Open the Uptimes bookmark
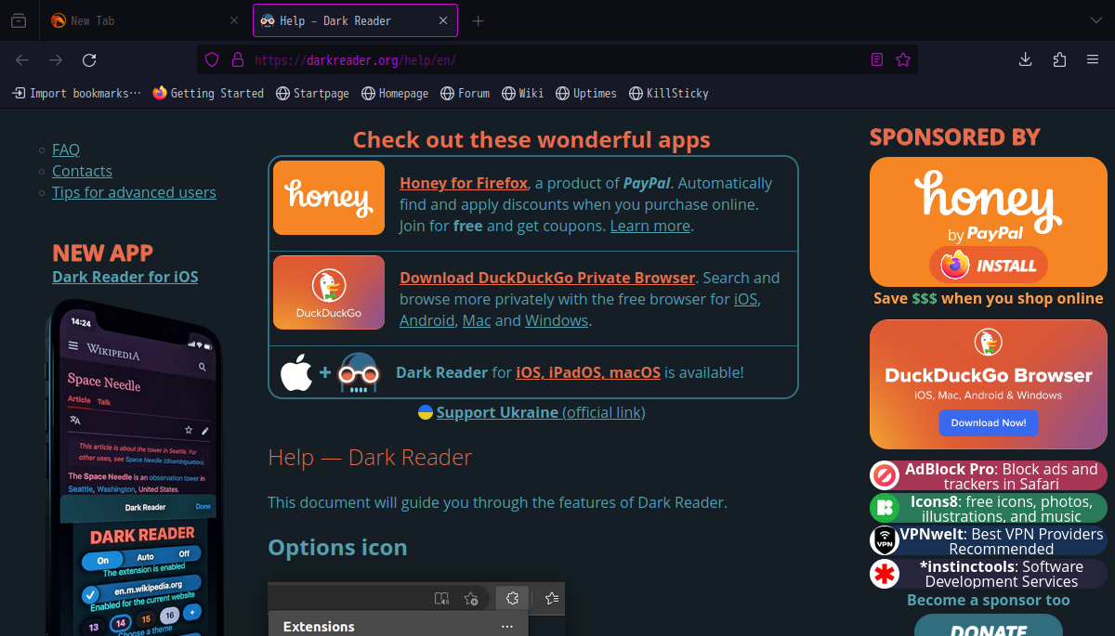Image resolution: width=1115 pixels, height=636 pixels. (586, 93)
